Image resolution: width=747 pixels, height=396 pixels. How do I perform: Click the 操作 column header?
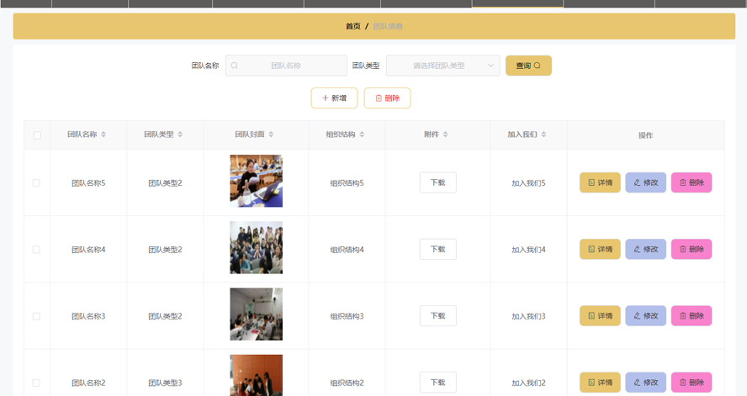pyautogui.click(x=645, y=135)
